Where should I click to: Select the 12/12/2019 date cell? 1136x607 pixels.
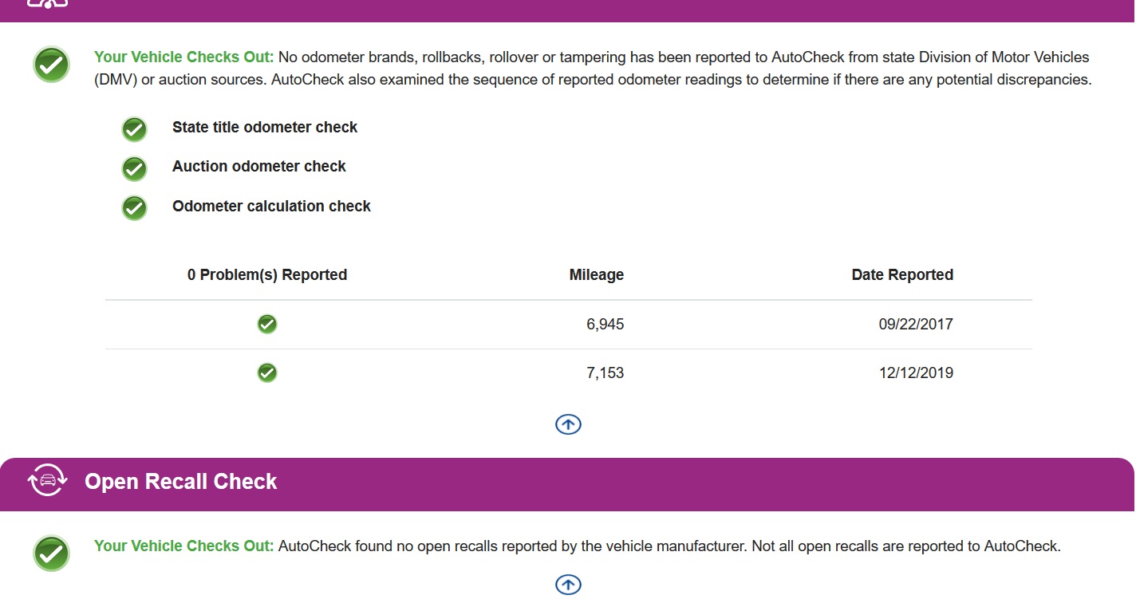[916, 373]
